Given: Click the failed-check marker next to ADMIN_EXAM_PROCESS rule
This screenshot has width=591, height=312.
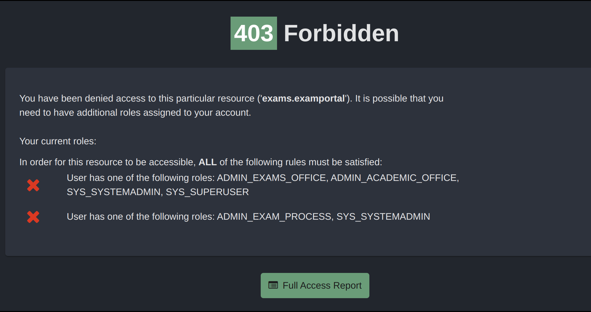Looking at the screenshot, I should 33,217.
